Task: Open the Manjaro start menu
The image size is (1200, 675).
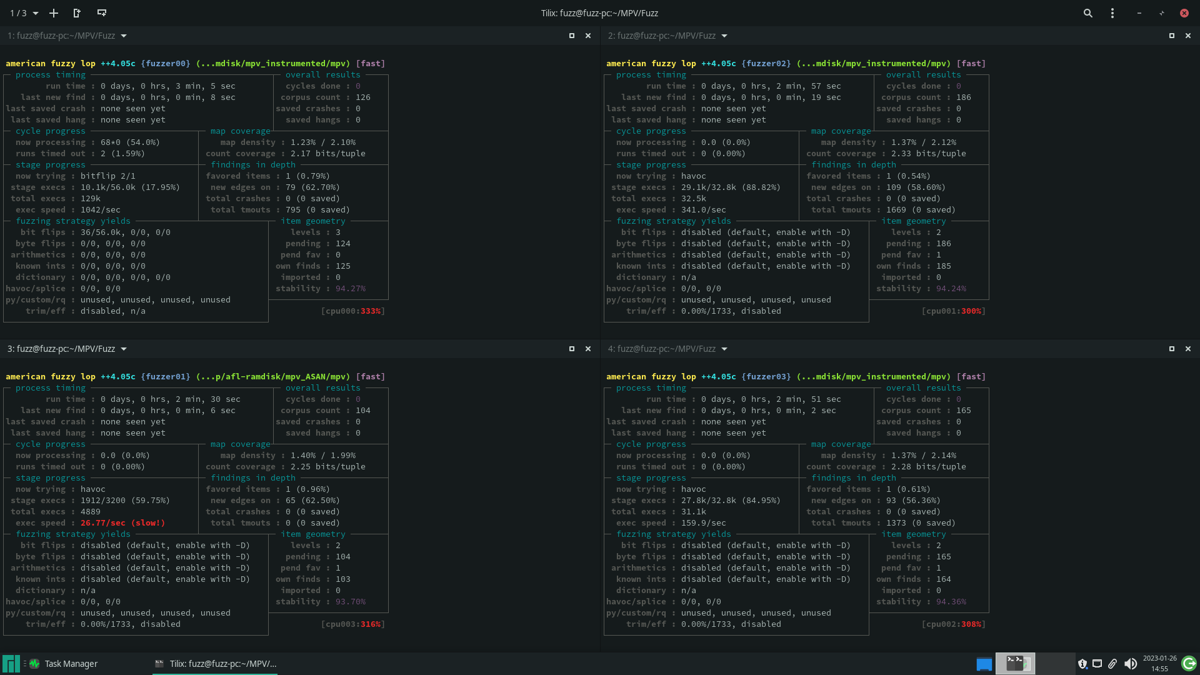Action: pos(11,664)
